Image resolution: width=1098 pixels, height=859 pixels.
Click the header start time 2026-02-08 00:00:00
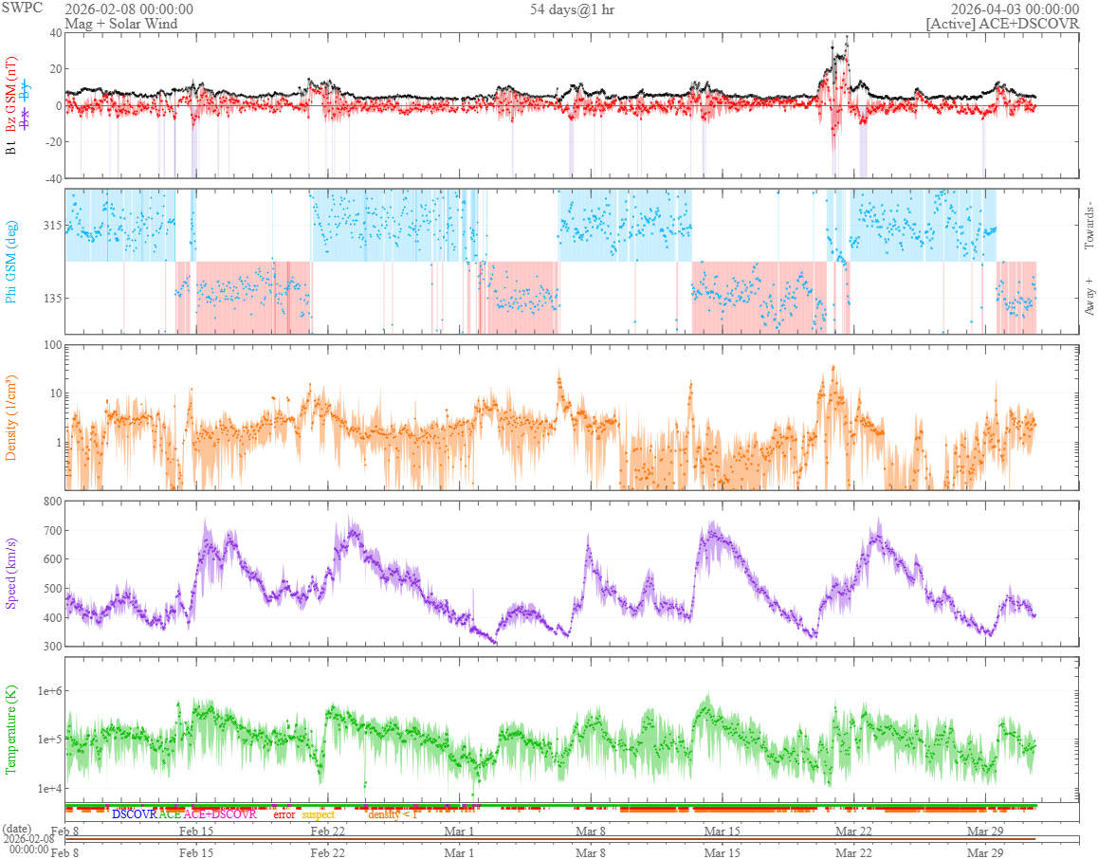[129, 9]
